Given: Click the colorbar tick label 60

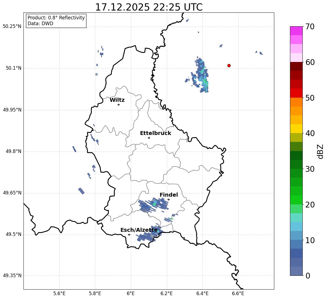Looking at the screenshot, I should (310, 62).
